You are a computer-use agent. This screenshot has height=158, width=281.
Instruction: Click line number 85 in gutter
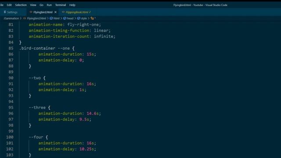click(x=11, y=48)
